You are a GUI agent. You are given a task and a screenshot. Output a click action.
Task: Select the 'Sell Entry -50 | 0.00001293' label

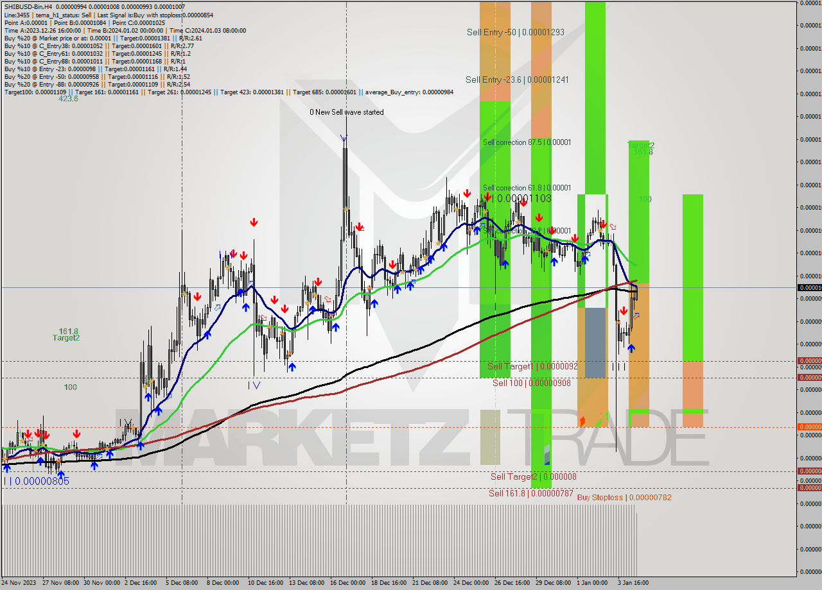coord(516,32)
